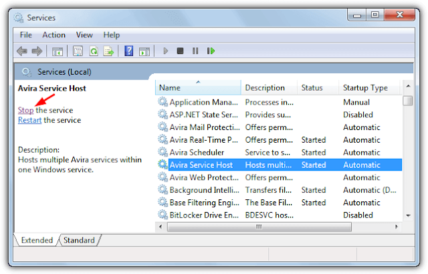Click gear icon beside Avira Real-Time P...

pos(163,139)
